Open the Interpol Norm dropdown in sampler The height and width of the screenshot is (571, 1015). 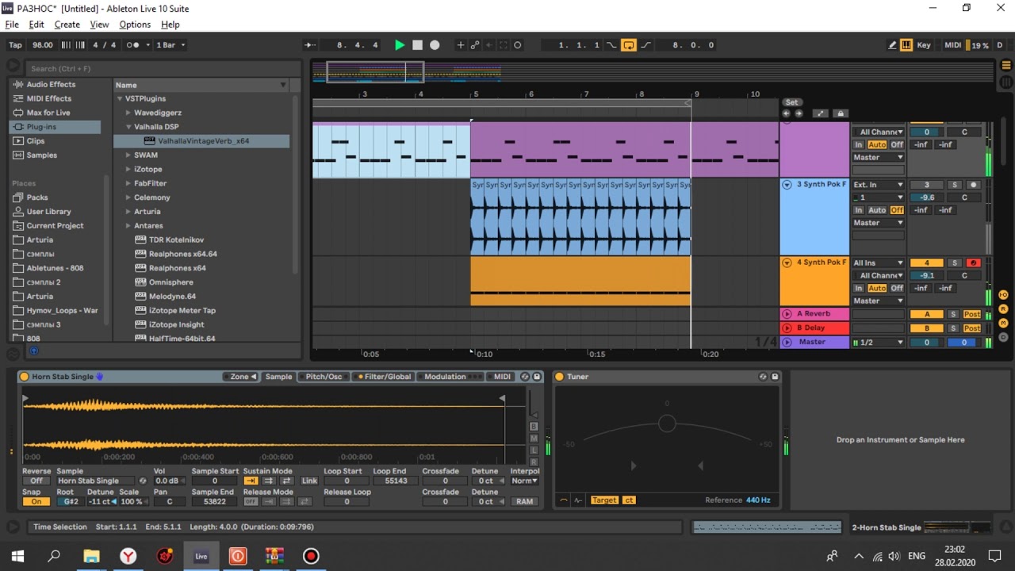[x=524, y=481]
